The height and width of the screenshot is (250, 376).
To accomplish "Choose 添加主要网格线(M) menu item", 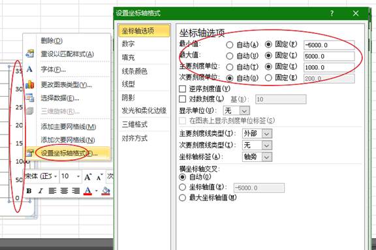I will tap(67, 127).
